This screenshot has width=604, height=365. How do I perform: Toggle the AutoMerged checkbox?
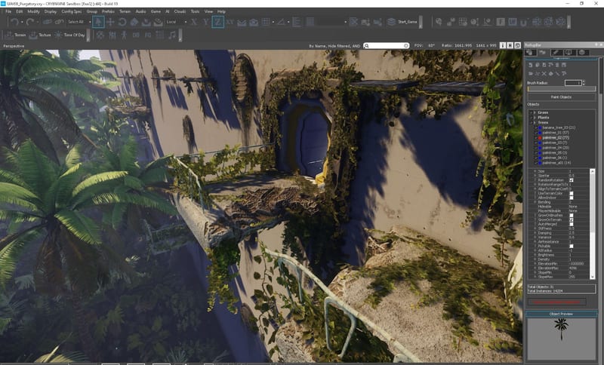coord(572,224)
